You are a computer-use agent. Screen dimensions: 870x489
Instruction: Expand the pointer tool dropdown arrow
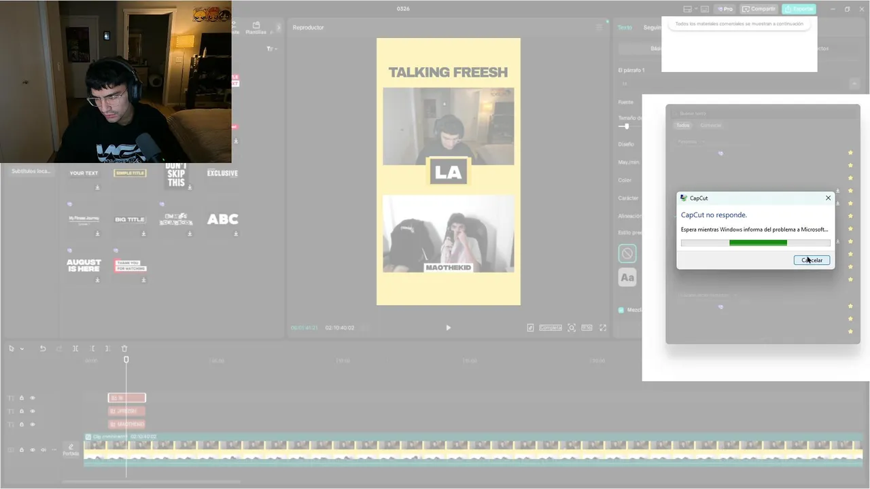tap(22, 348)
